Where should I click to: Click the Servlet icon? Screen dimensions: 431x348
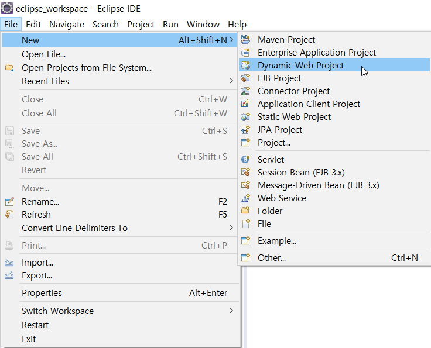[245, 160]
